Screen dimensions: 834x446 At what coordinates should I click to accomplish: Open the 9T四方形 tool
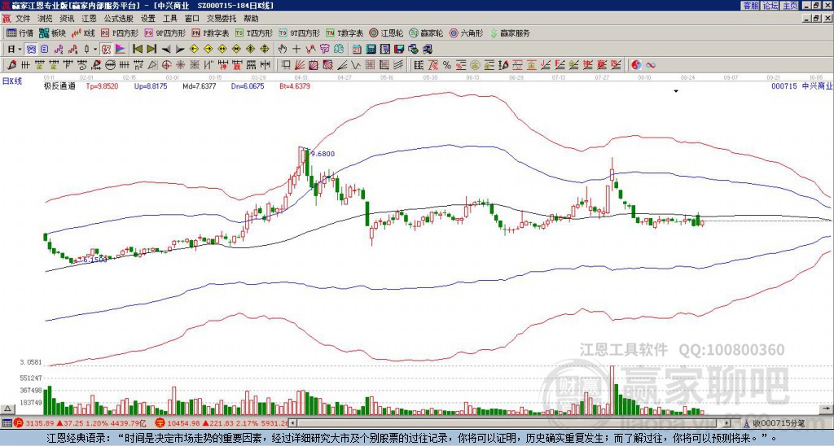click(x=299, y=33)
